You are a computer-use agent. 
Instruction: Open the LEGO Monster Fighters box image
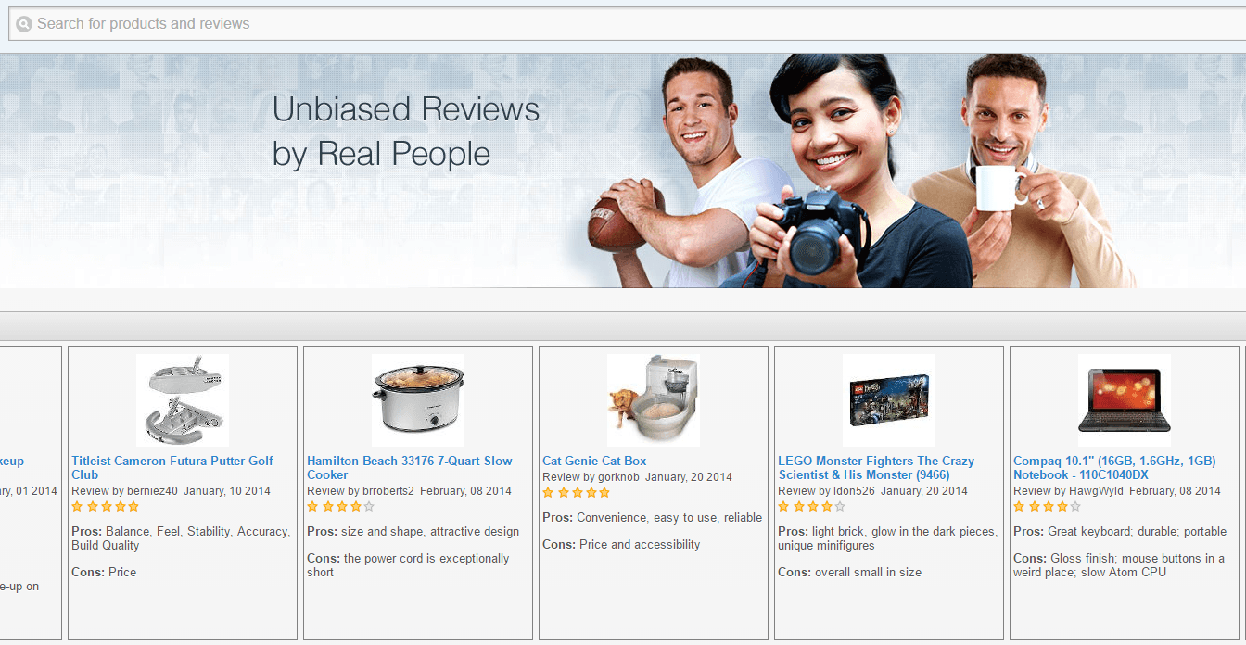(x=889, y=400)
